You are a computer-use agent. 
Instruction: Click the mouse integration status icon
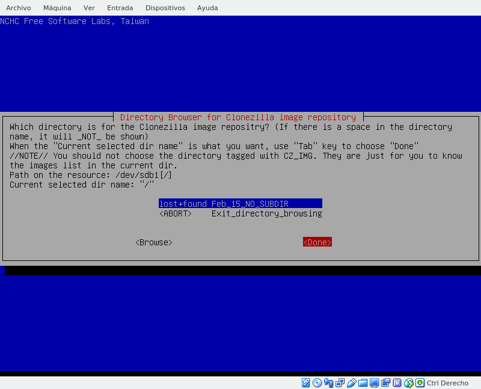click(408, 383)
